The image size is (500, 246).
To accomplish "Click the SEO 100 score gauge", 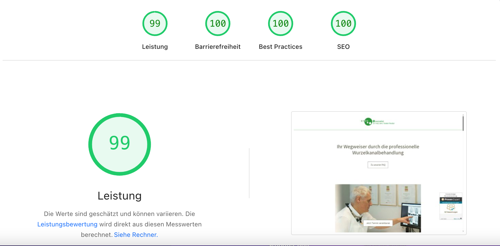I will point(343,24).
